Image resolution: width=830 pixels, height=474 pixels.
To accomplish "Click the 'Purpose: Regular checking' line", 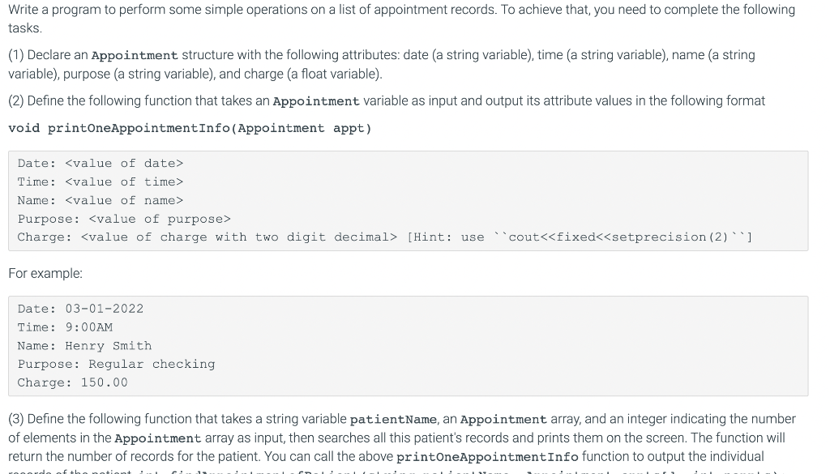I will tap(116, 364).
